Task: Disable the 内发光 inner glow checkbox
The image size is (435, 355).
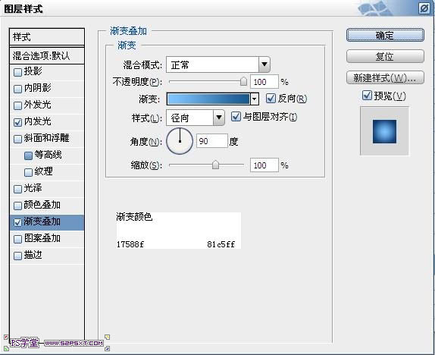Action: [x=17, y=122]
